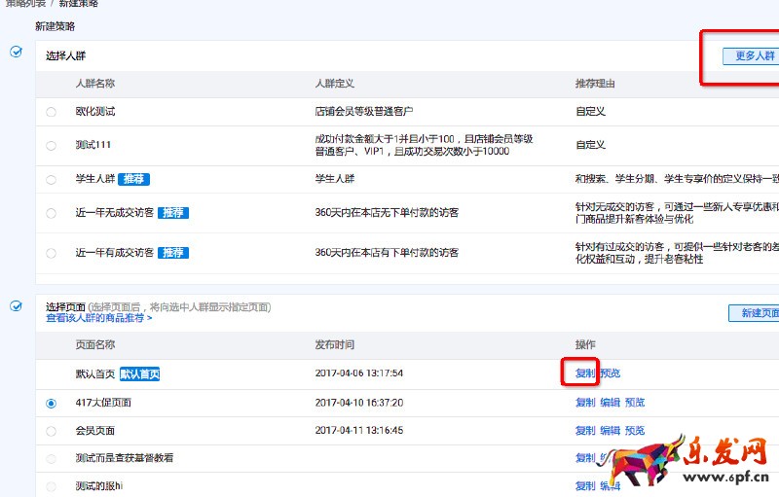Select the 测试111 audience radio button
This screenshot has width=779, height=497.
coord(51,145)
